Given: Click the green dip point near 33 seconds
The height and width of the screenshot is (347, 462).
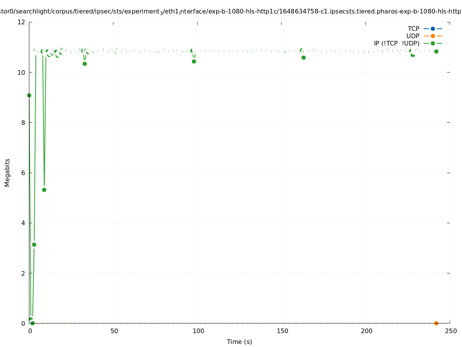Looking at the screenshot, I should pos(85,64).
